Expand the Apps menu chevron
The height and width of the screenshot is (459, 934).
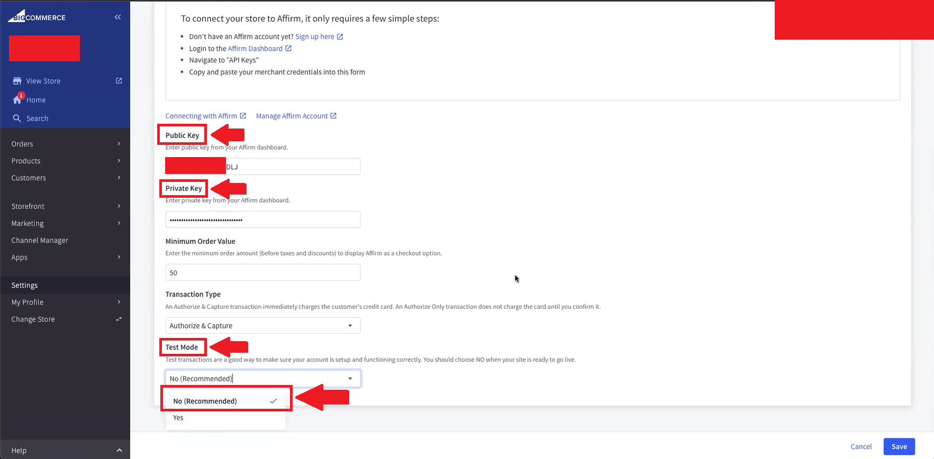119,257
